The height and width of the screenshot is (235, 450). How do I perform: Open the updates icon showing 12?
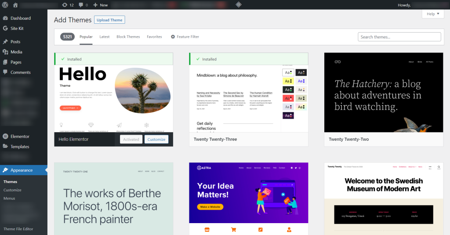[65, 5]
